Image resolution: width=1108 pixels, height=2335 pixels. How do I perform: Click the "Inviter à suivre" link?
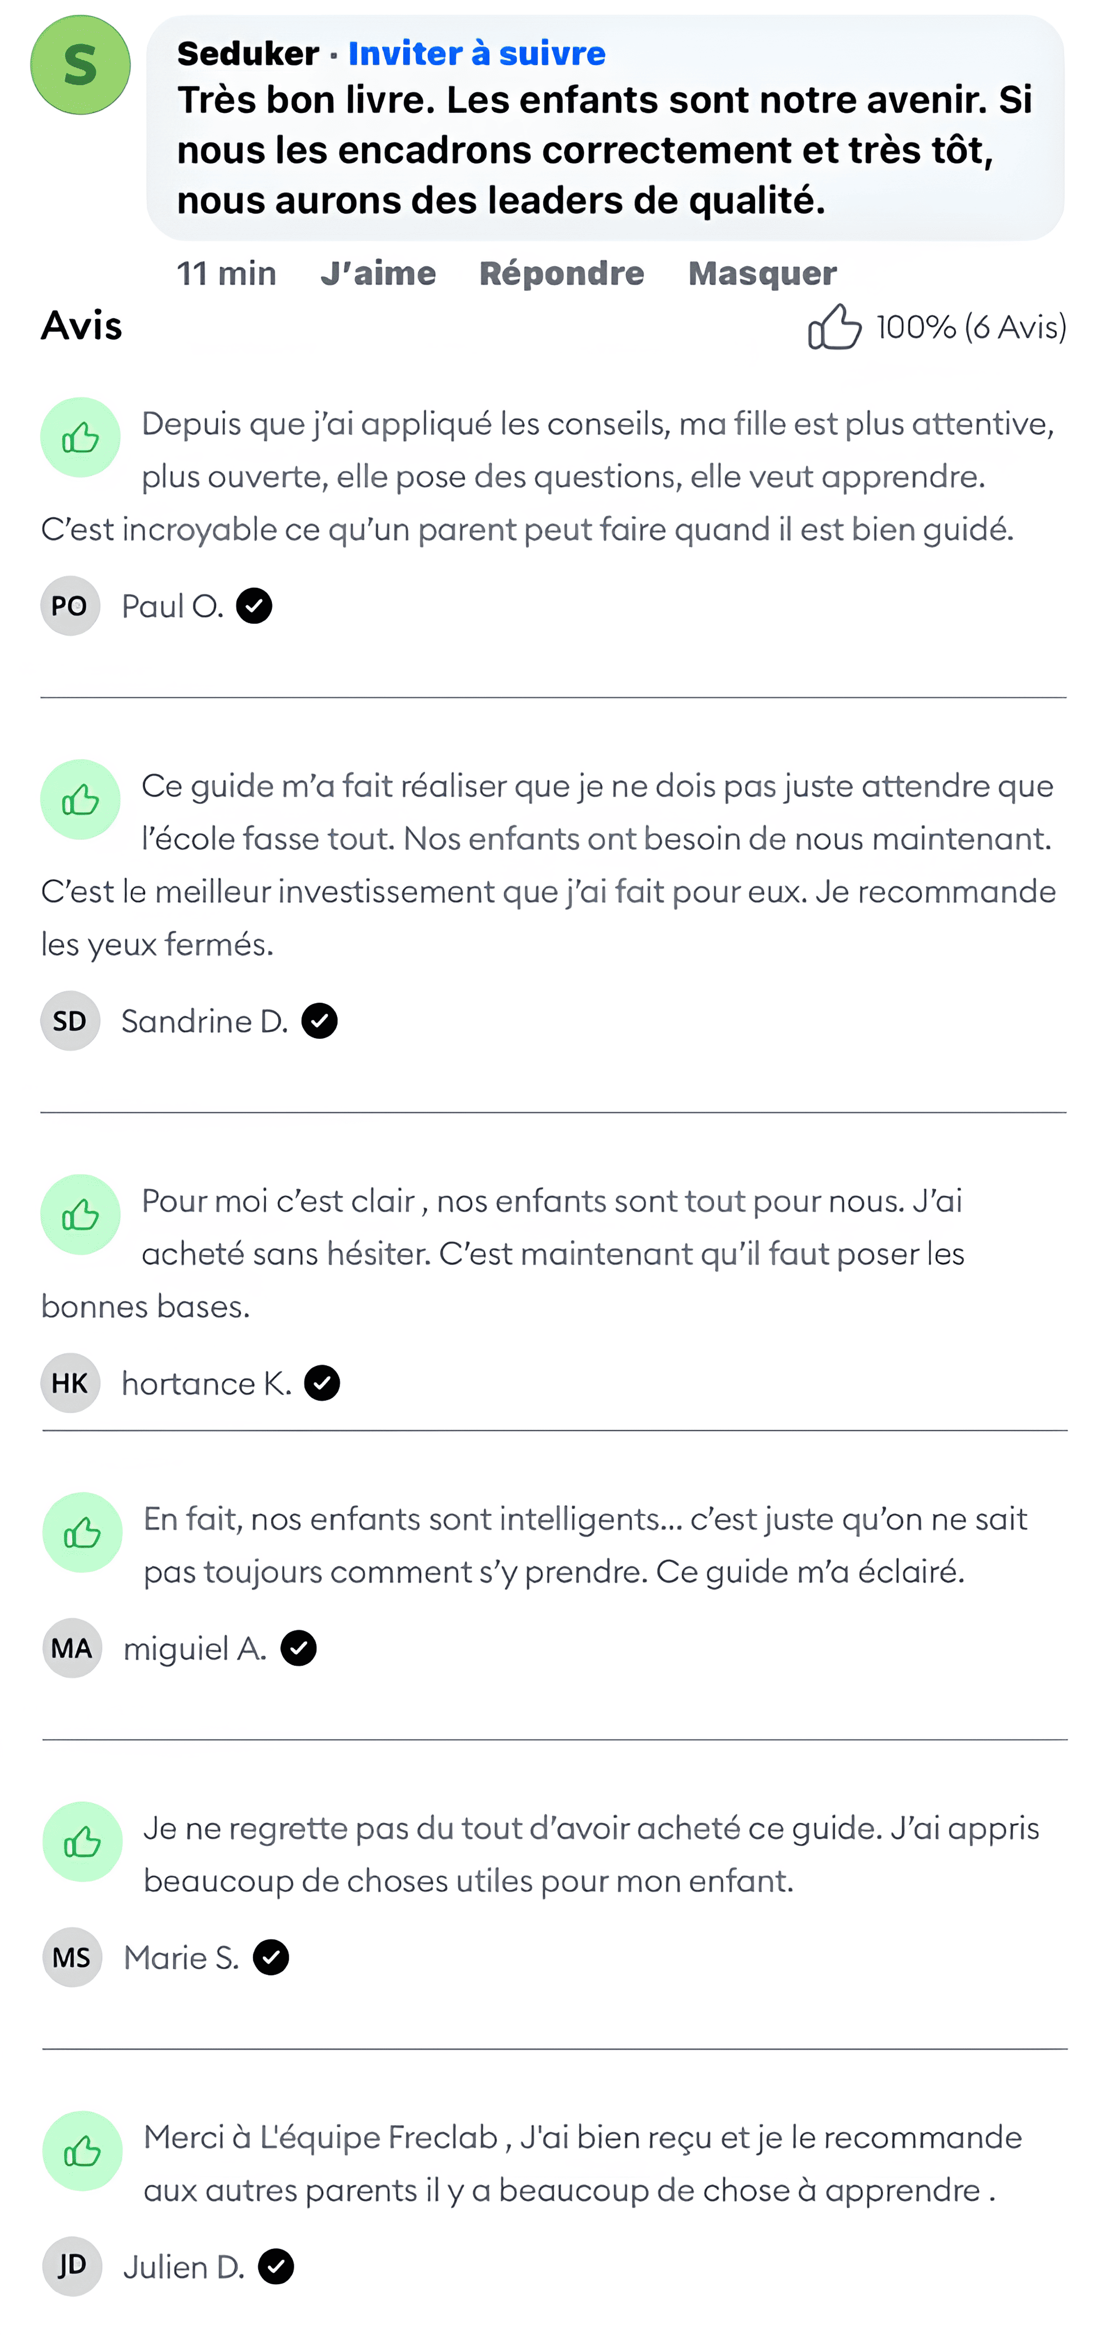pyautogui.click(x=477, y=53)
